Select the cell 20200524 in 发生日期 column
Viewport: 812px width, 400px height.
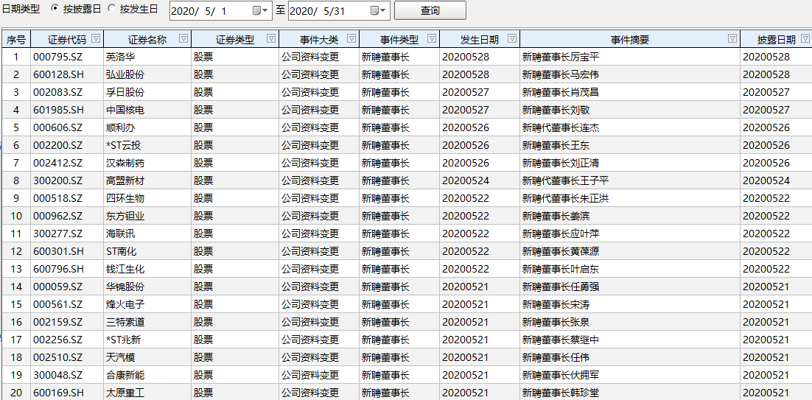[480, 180]
